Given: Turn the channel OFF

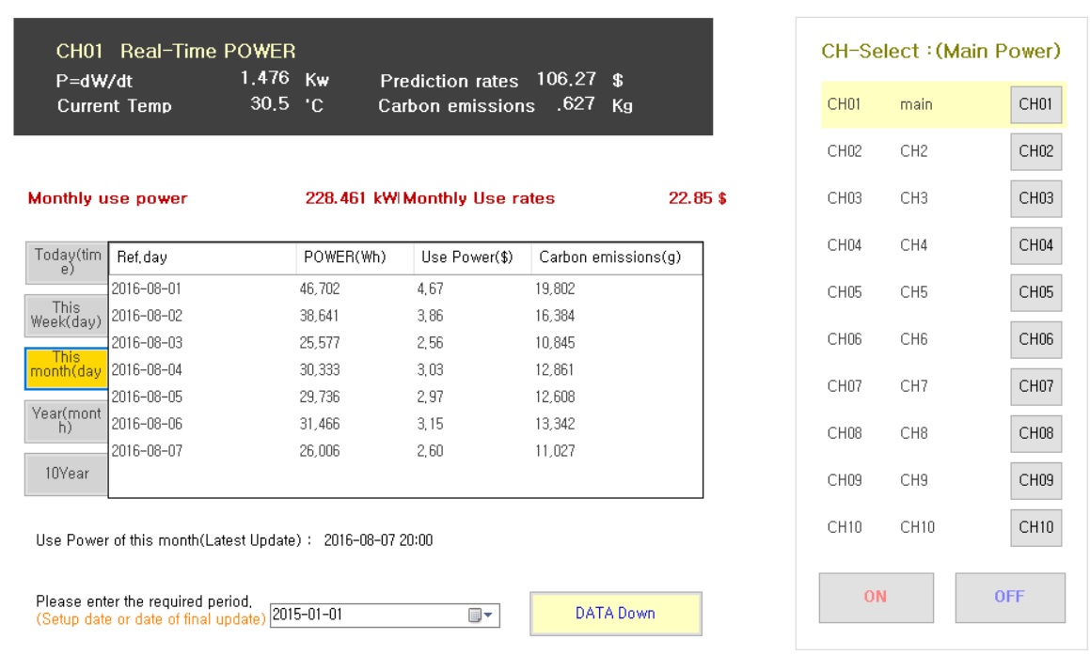Looking at the screenshot, I should point(1009,597).
